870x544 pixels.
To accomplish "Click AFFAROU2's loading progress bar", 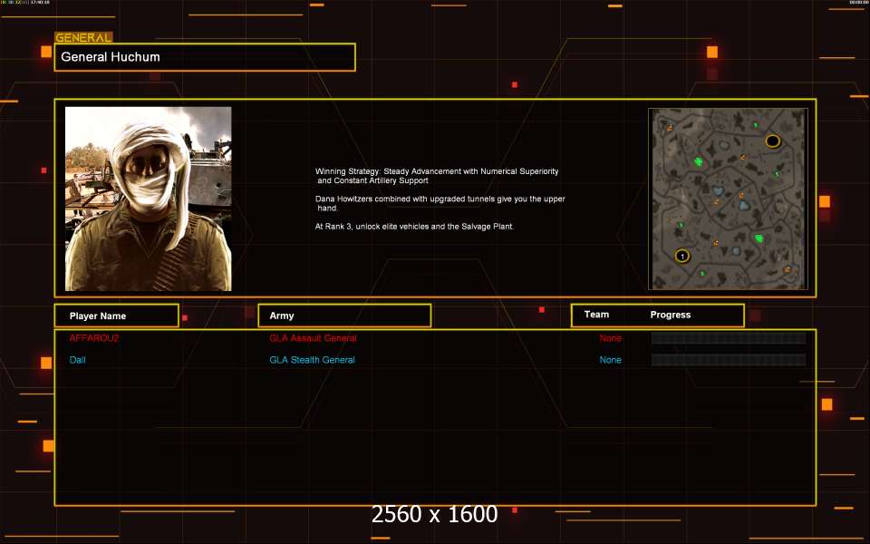I will tap(728, 338).
